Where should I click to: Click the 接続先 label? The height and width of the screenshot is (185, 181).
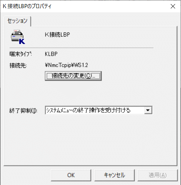click(18, 65)
